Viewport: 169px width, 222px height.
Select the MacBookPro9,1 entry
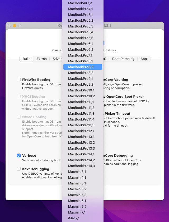(81, 78)
